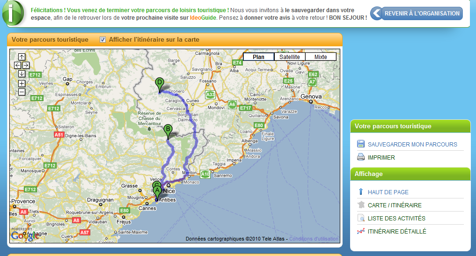Click the printer icon
The height and width of the screenshot is (256, 476).
361,157
